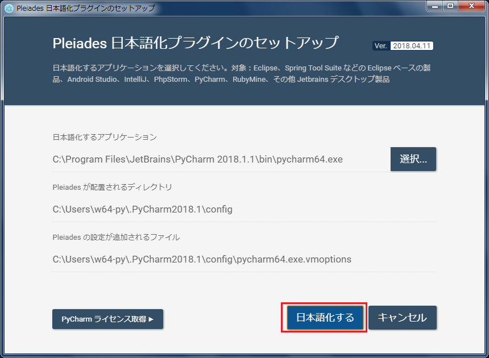
Task: Click the description text mentioning Eclipse and IntelliJ
Action: point(242,73)
